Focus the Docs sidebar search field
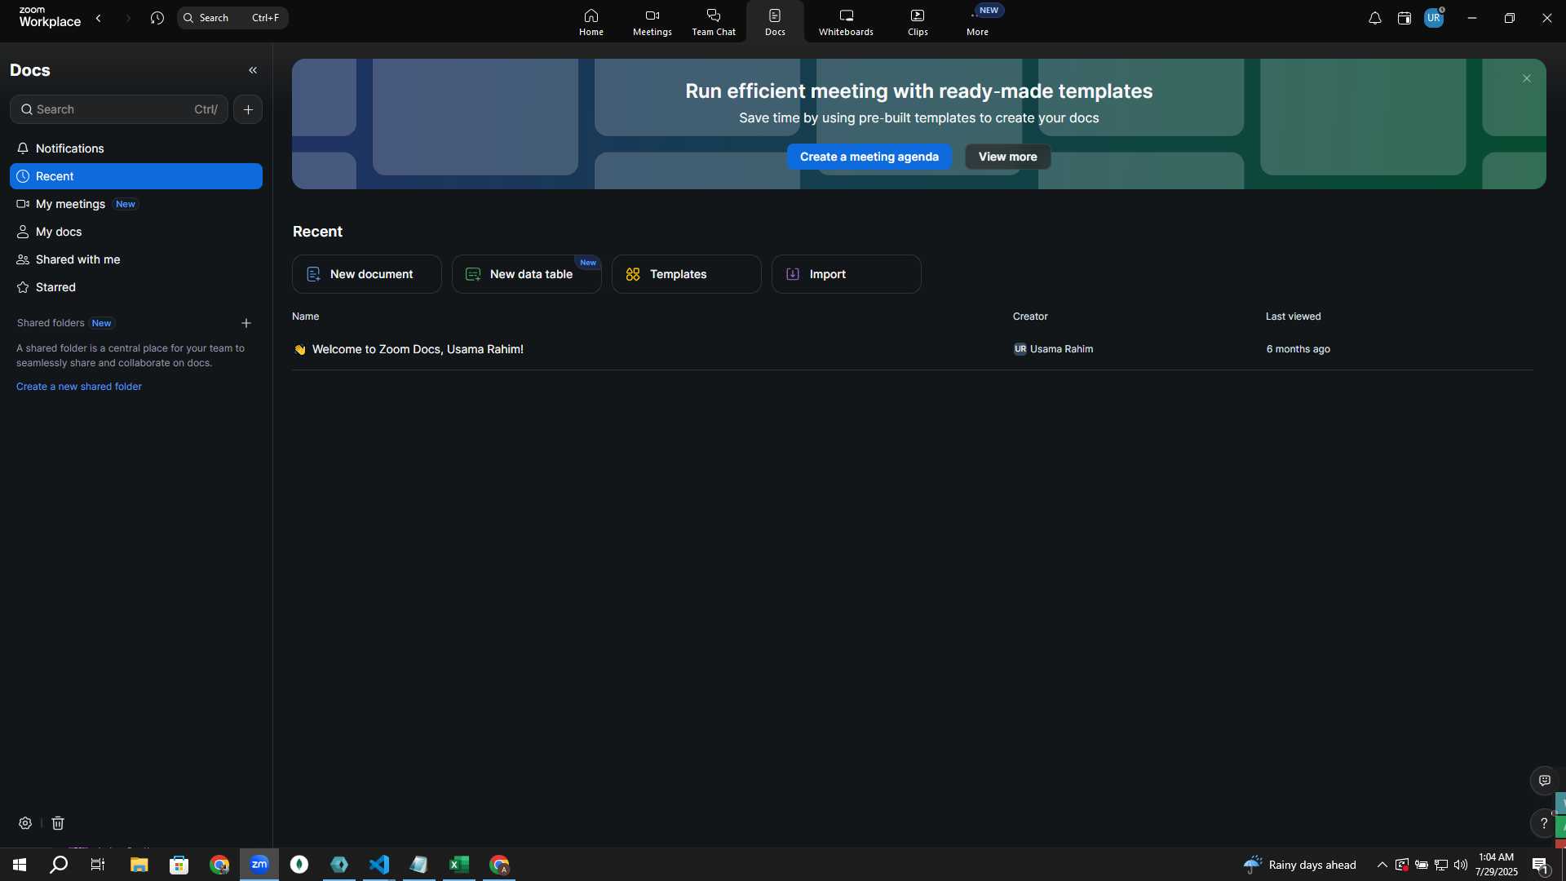 [x=119, y=109]
